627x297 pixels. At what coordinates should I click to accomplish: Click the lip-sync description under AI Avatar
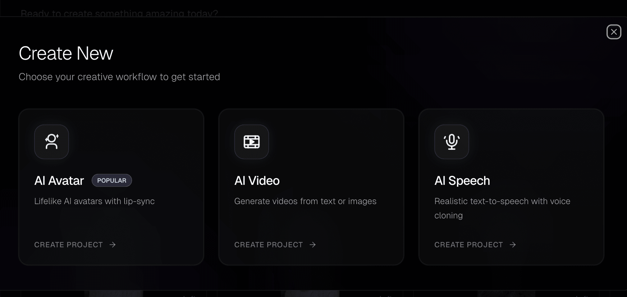click(x=94, y=201)
